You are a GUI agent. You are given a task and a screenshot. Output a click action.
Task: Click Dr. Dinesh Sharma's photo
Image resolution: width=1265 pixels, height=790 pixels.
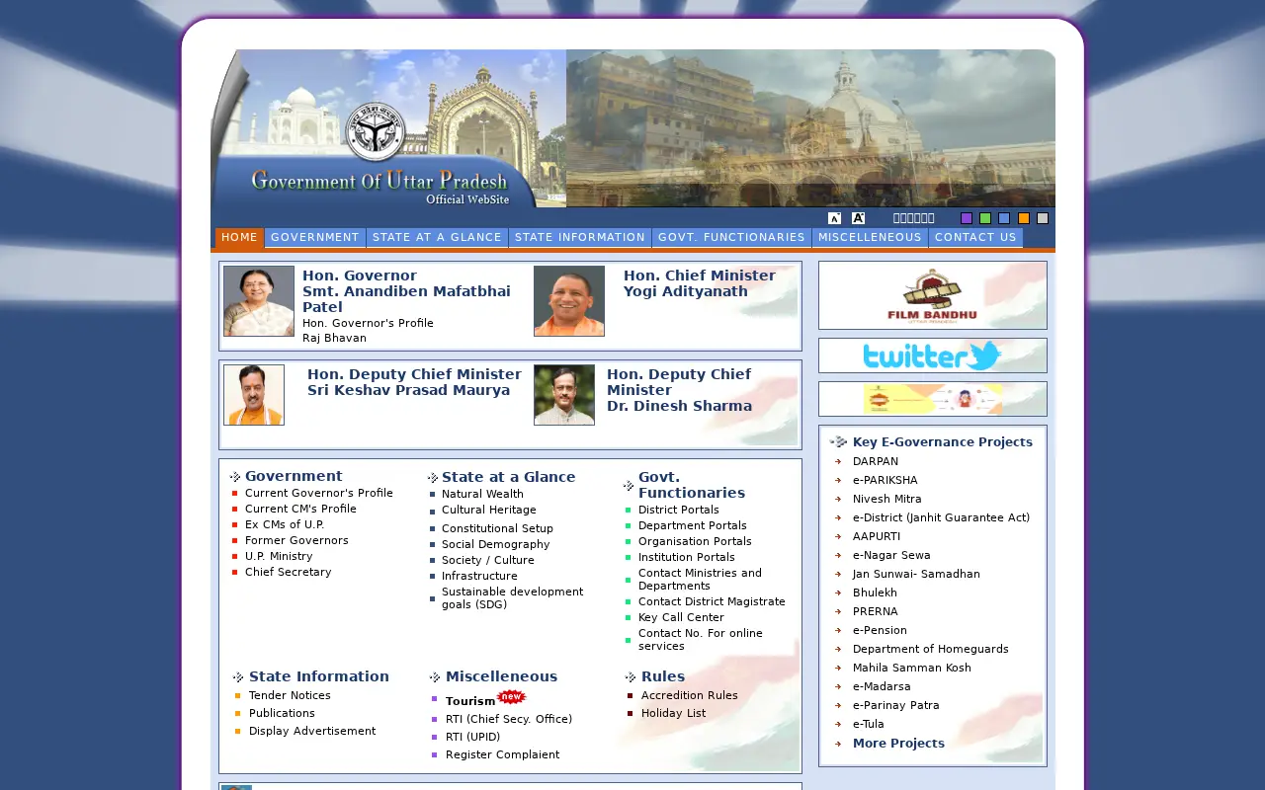click(x=564, y=395)
